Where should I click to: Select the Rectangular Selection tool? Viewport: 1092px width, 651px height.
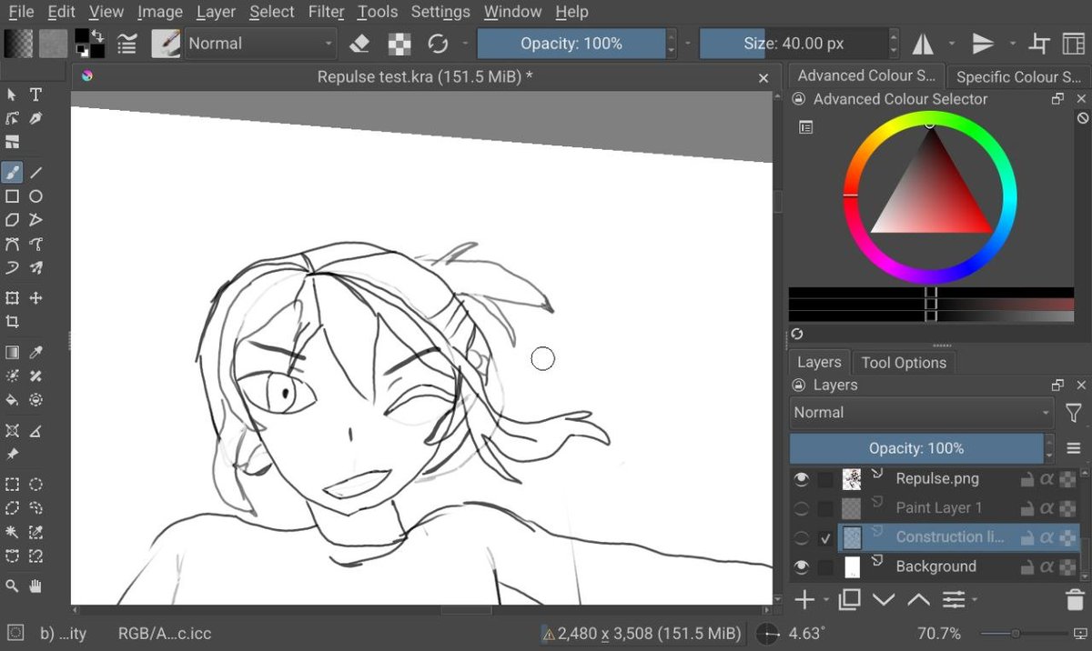[12, 484]
